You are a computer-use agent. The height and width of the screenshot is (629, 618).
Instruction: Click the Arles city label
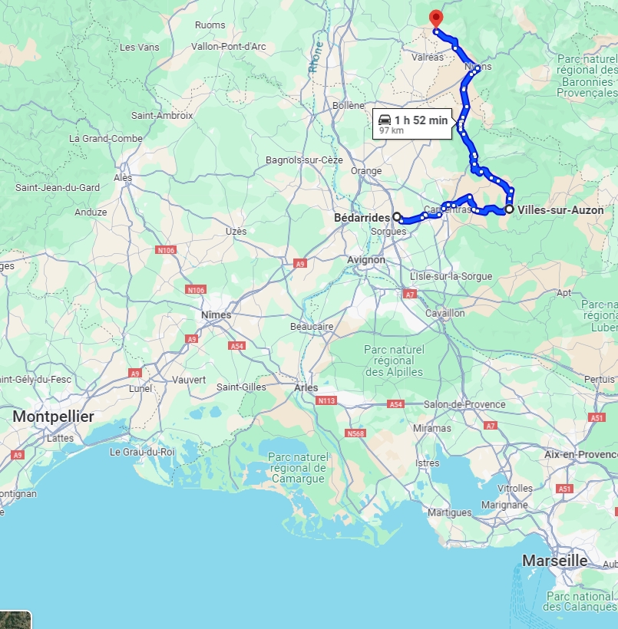(x=306, y=388)
